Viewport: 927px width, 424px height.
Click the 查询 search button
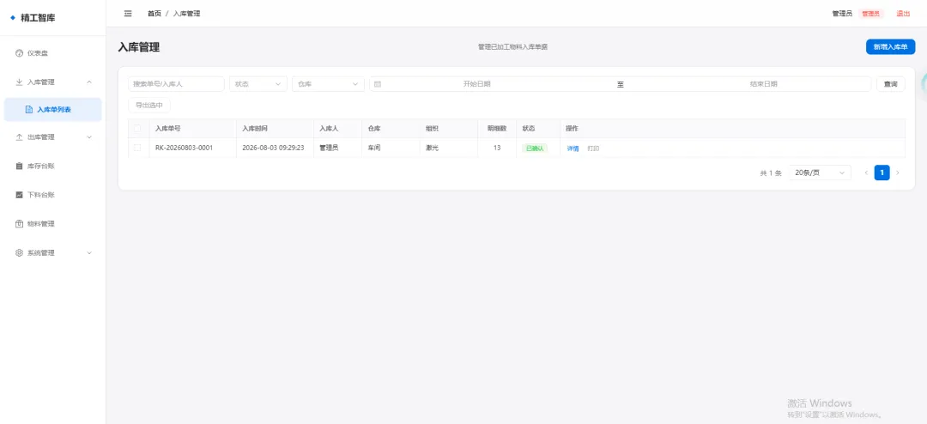pyautogui.click(x=890, y=84)
